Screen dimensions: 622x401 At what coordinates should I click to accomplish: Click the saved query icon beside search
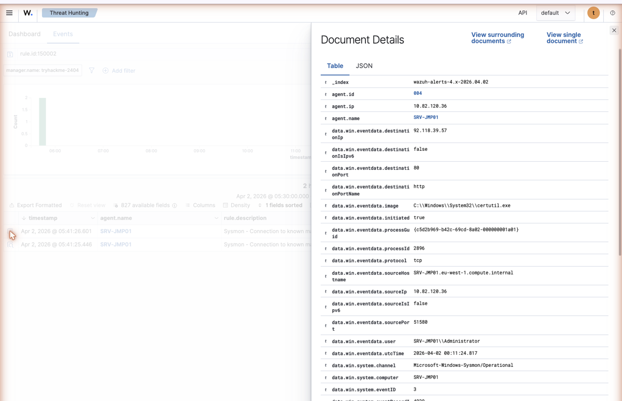pos(10,54)
